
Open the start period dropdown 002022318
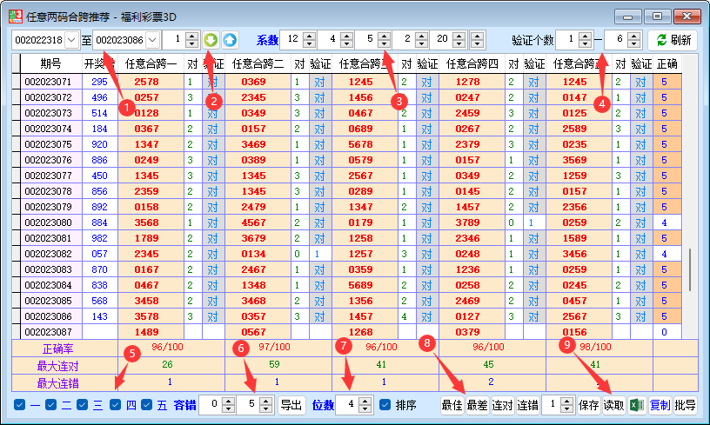[71, 40]
